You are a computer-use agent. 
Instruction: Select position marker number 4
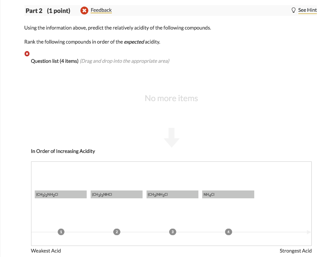[228, 232]
